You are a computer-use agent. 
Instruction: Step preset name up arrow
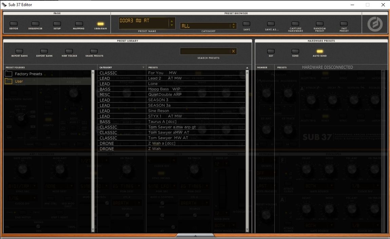[x=172, y=21]
